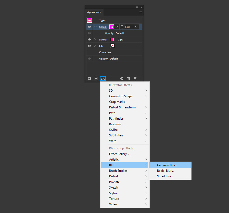The width and height of the screenshot is (229, 213).
Task: Open the Blur submenu
Action: 125,165
